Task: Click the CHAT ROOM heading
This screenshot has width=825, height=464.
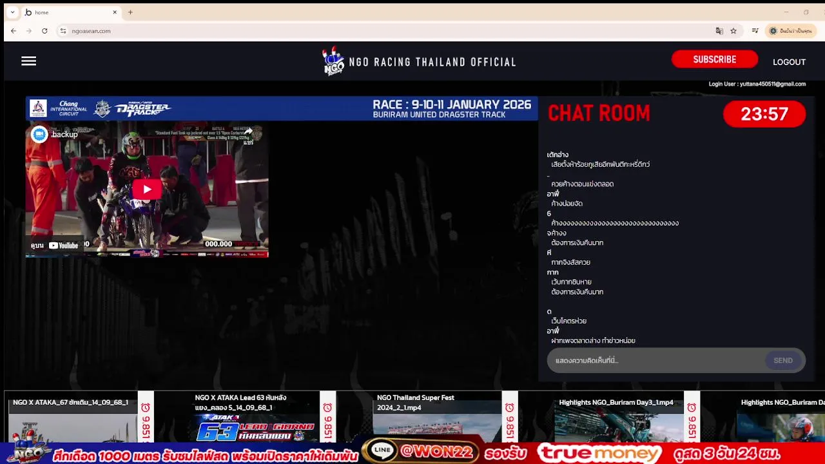Action: (599, 114)
